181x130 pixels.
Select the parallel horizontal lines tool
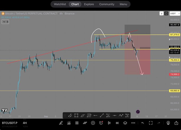tap(89, 115)
